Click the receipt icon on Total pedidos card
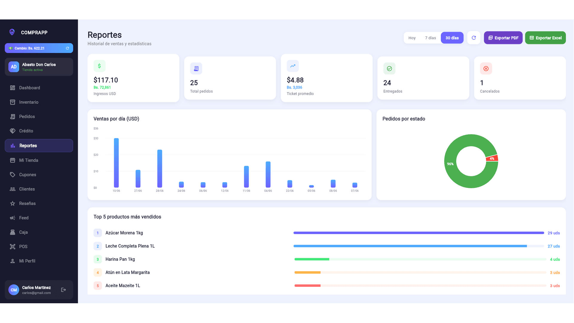 (196, 68)
